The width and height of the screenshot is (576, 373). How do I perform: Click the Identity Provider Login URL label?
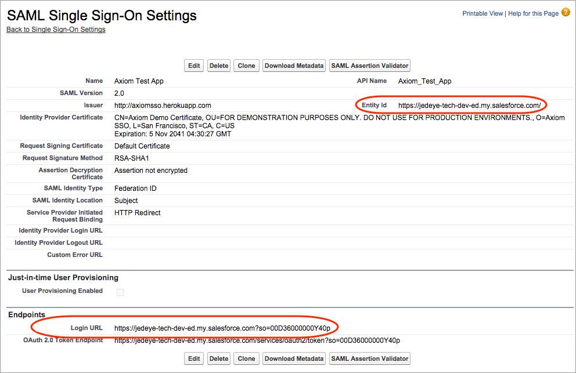tap(60, 230)
